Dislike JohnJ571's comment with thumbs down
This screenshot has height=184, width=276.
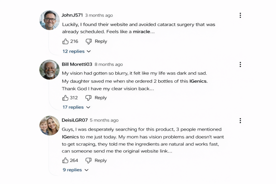89,41
